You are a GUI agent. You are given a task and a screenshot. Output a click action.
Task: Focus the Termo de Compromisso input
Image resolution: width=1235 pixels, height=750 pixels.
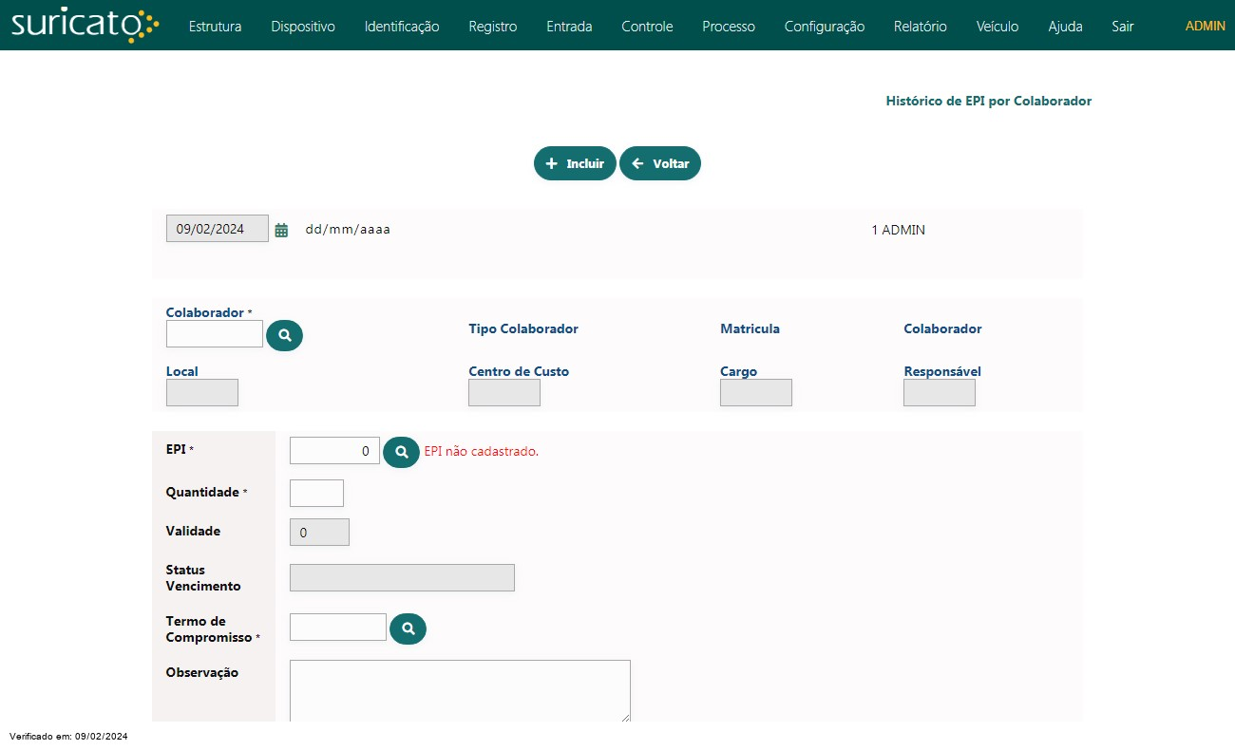coord(338,628)
